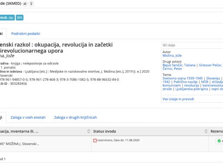Open topic Svetovna vojna 1939-1945
The height and width of the screenshot is (167, 223).
pyautogui.click(x=182, y=78)
